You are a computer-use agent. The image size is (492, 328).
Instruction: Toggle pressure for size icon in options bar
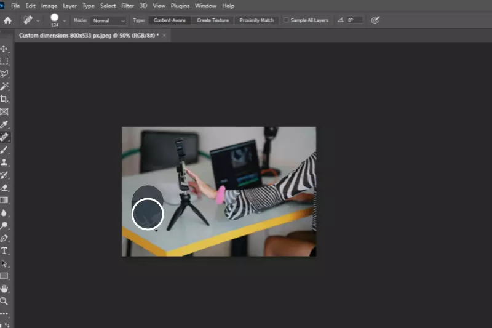(375, 20)
